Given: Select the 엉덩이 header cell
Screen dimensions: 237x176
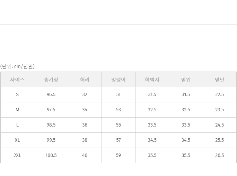Looking at the screenshot, I should (119, 80).
